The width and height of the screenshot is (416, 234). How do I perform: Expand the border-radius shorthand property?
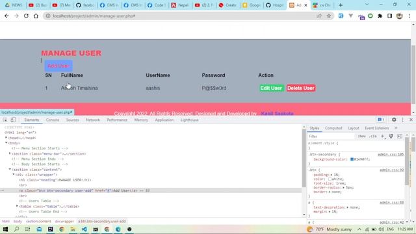tap(344, 188)
